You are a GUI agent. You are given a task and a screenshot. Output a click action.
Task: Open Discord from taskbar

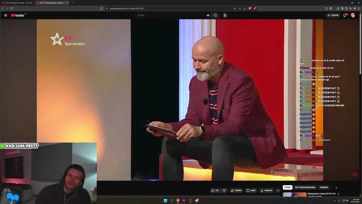[x=197, y=201]
